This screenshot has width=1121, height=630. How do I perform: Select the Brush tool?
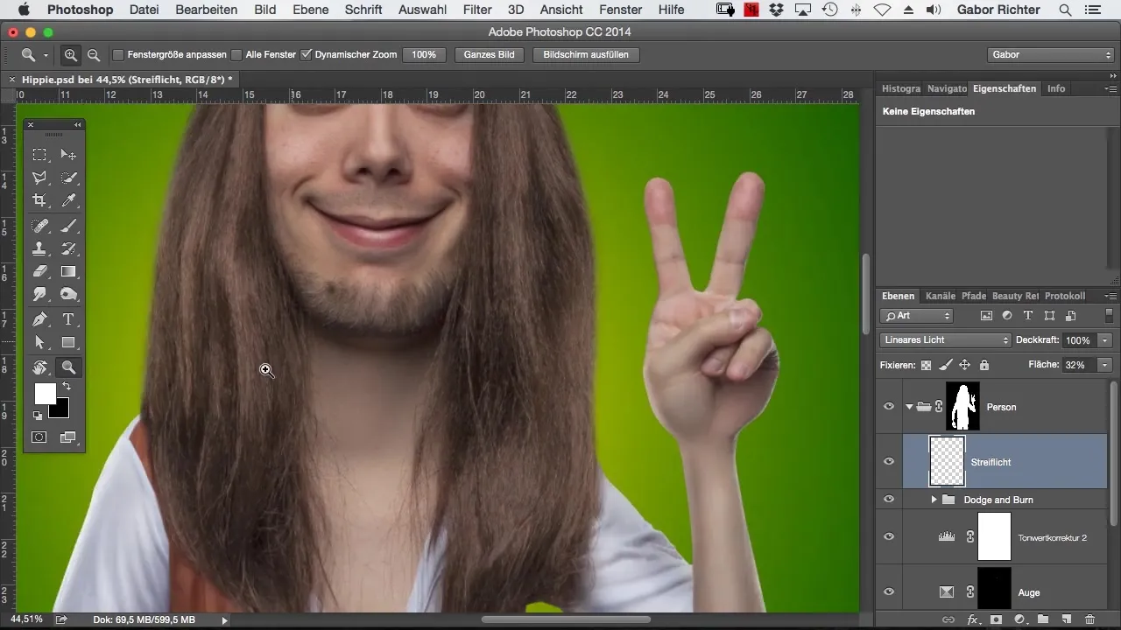(x=68, y=226)
